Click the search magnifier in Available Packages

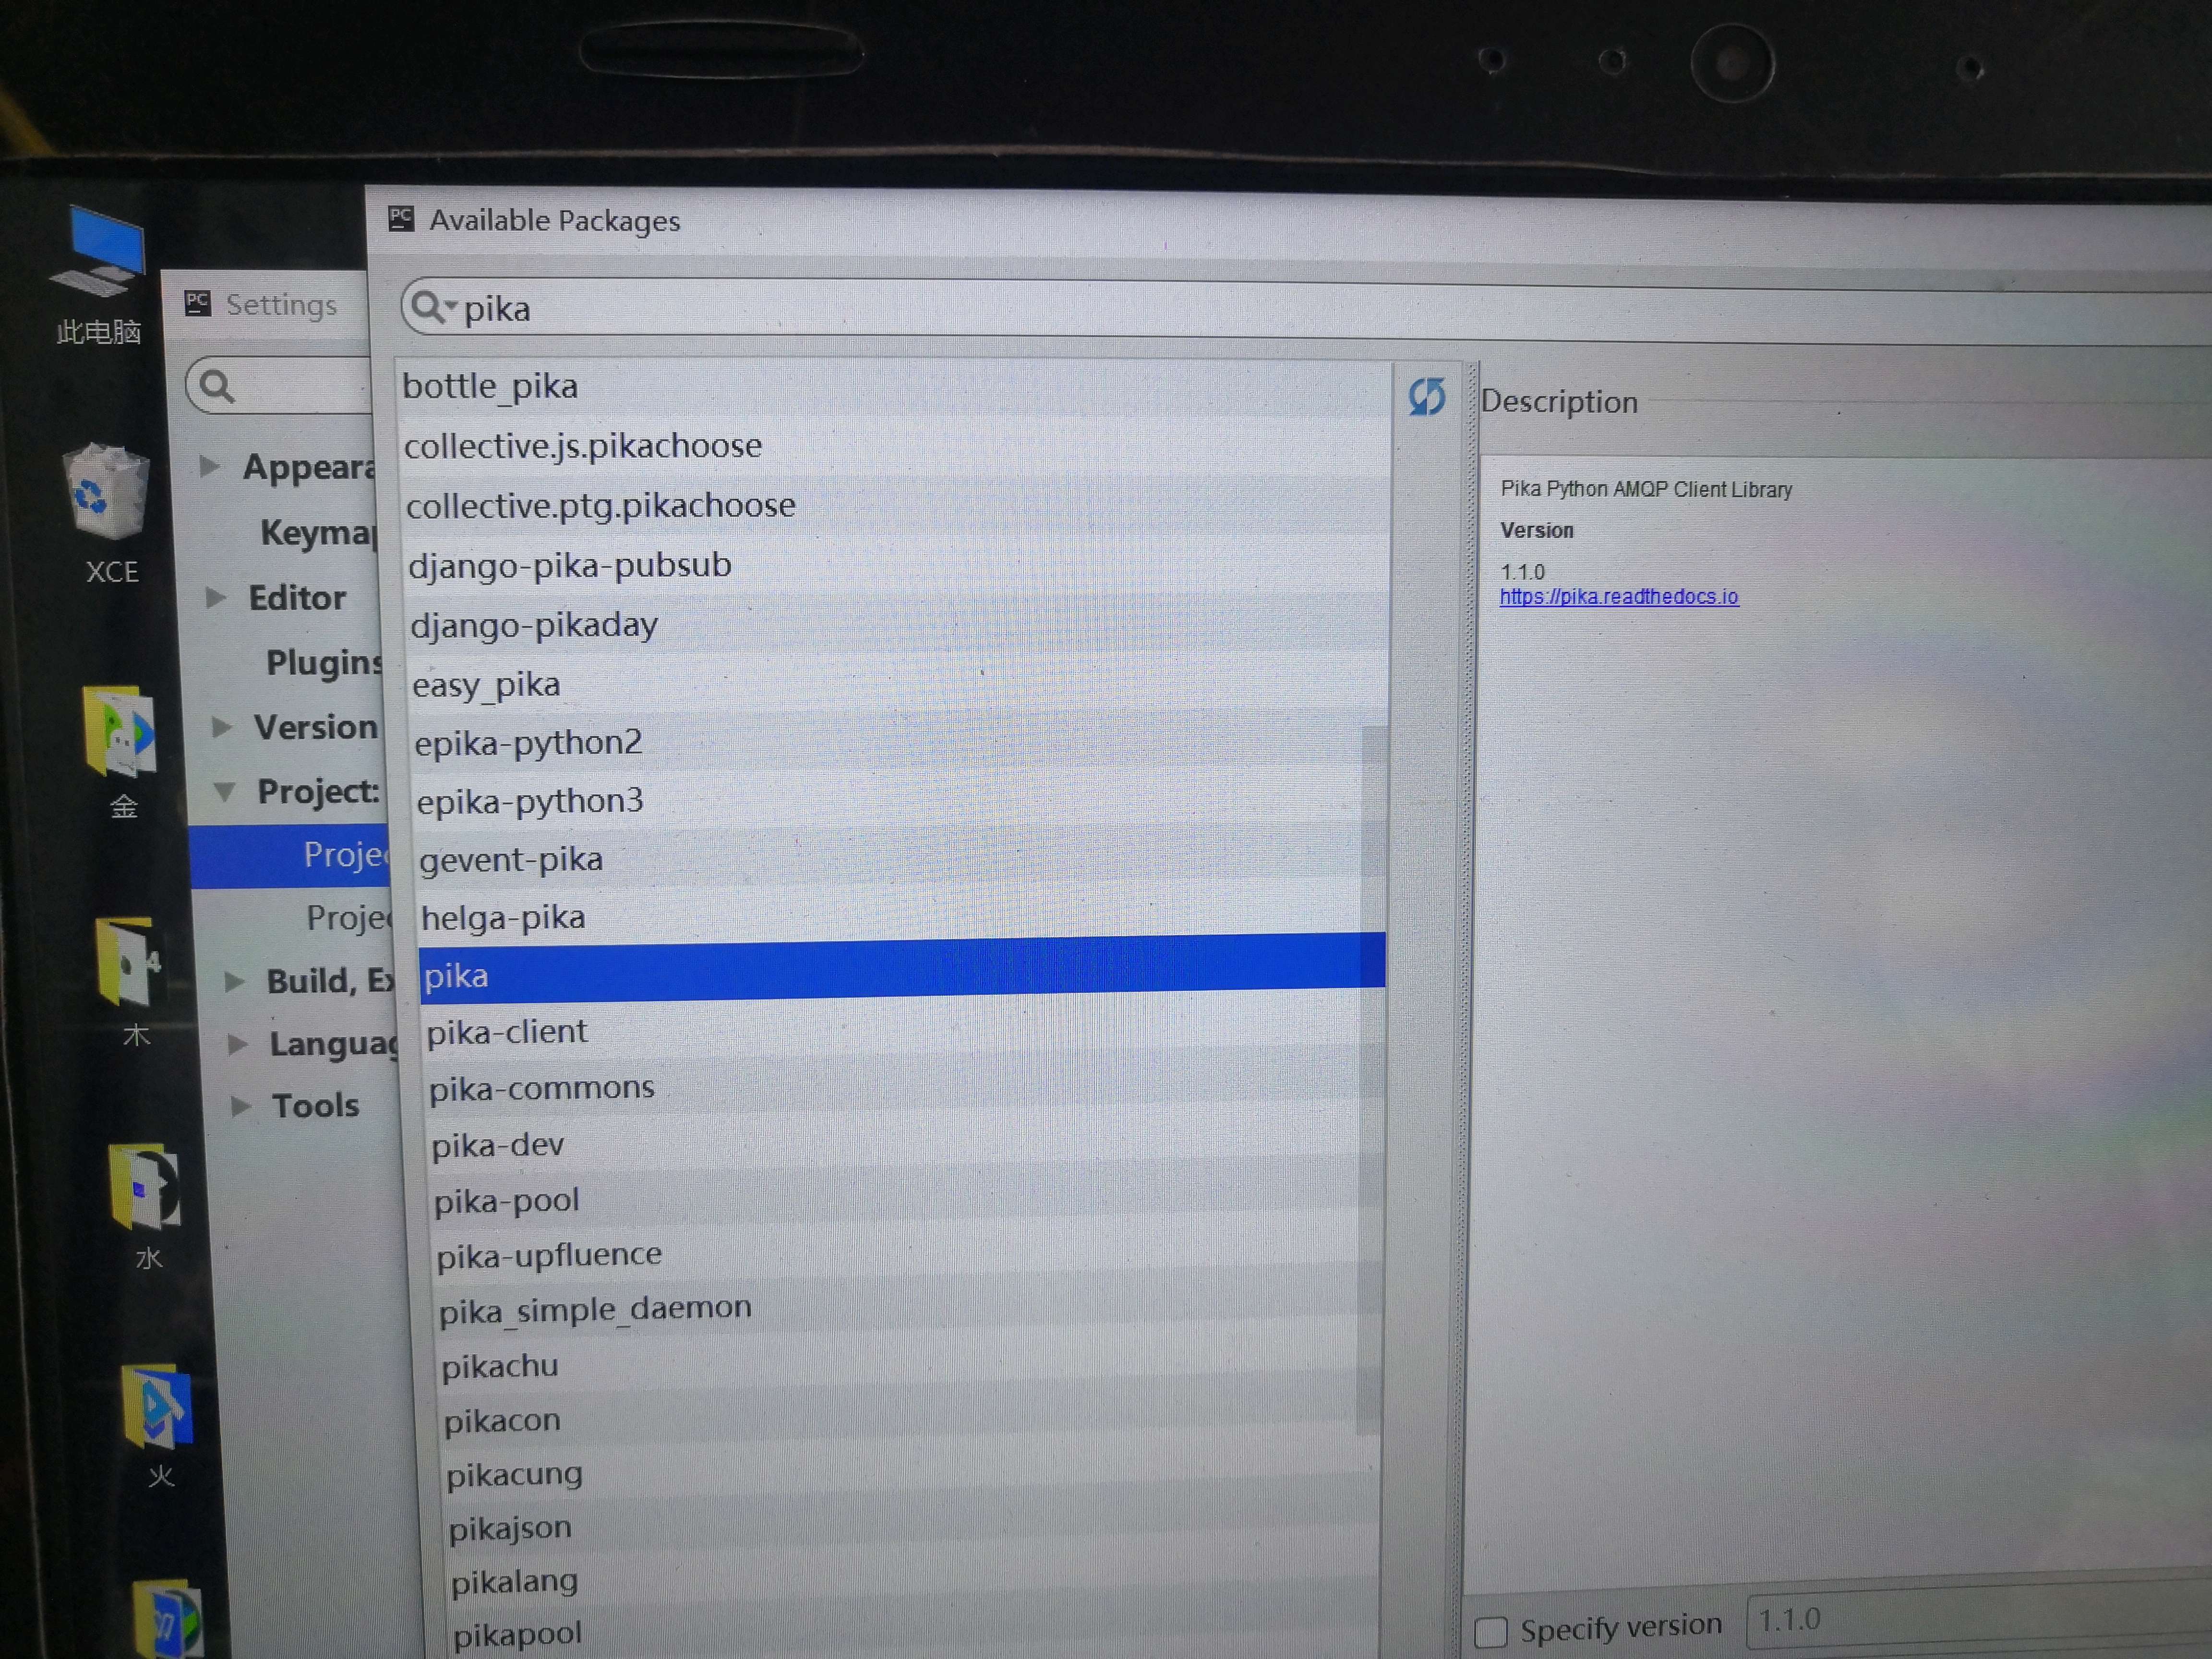427,307
